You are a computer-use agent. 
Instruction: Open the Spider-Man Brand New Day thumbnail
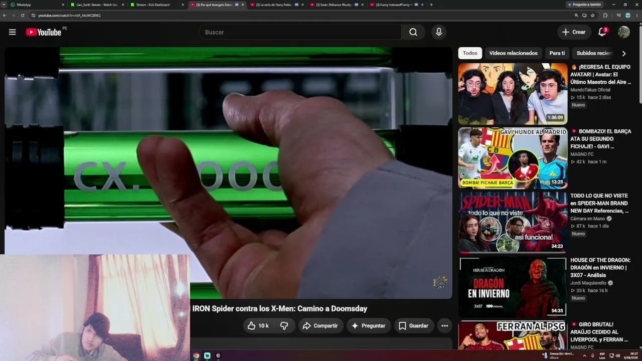[513, 223]
